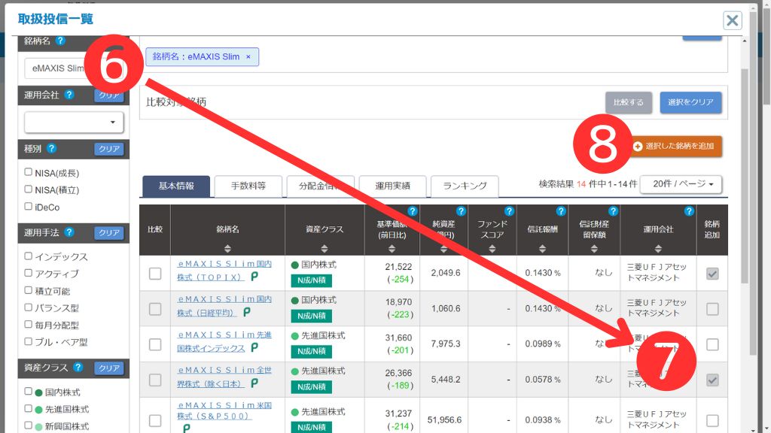Screen dimensions: 771x433
Task: Click help icon next to 銘柄名 filter
Action: (x=60, y=41)
